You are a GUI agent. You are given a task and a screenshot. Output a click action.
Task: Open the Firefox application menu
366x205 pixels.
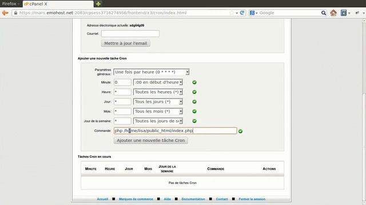(x=10, y=4)
